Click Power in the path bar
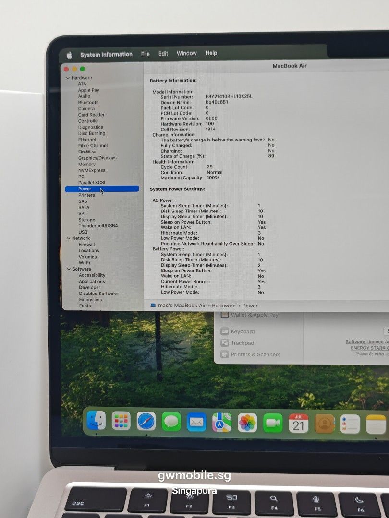389x518 pixels. coord(250,306)
